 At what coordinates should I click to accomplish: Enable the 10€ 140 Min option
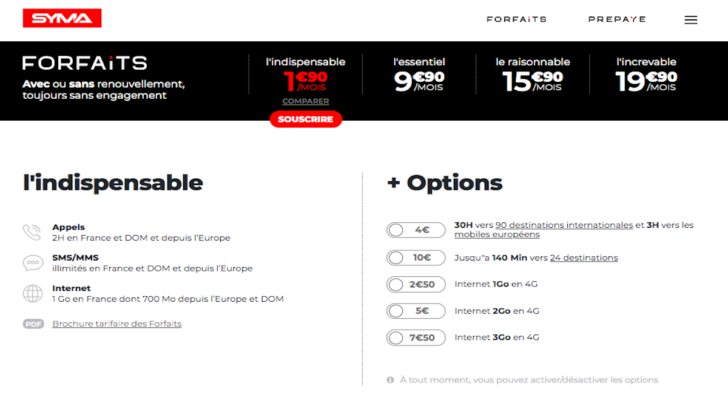coord(416,258)
